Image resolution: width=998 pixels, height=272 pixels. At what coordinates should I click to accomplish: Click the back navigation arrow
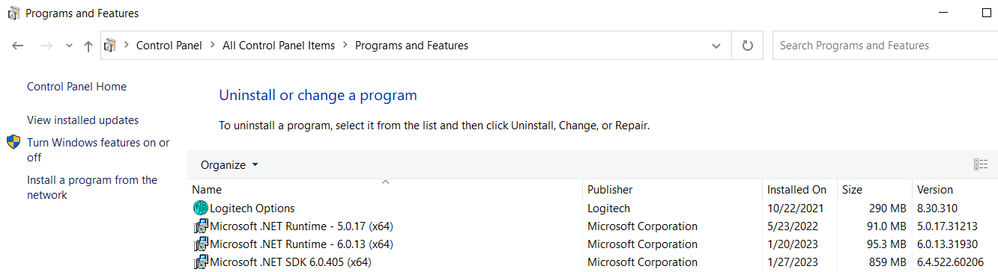tap(18, 46)
